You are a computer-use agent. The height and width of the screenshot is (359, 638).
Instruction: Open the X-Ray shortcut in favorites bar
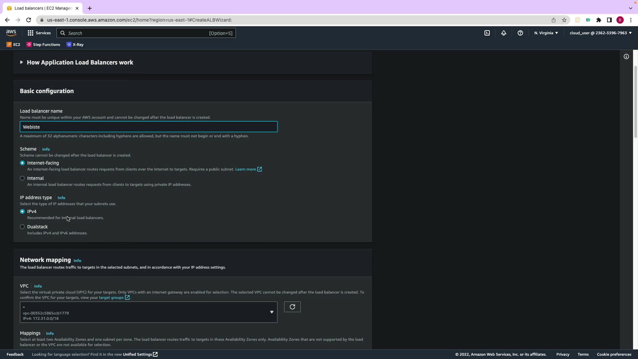(75, 45)
